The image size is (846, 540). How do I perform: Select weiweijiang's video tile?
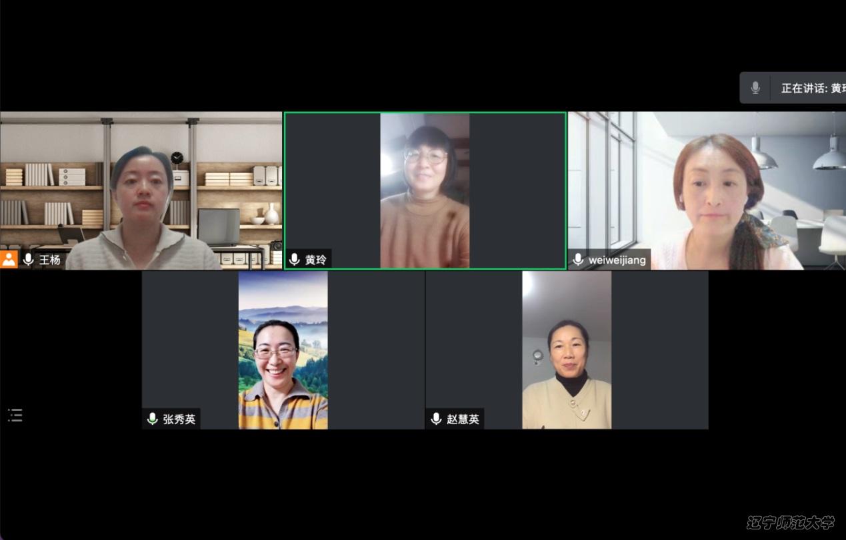[x=707, y=190]
